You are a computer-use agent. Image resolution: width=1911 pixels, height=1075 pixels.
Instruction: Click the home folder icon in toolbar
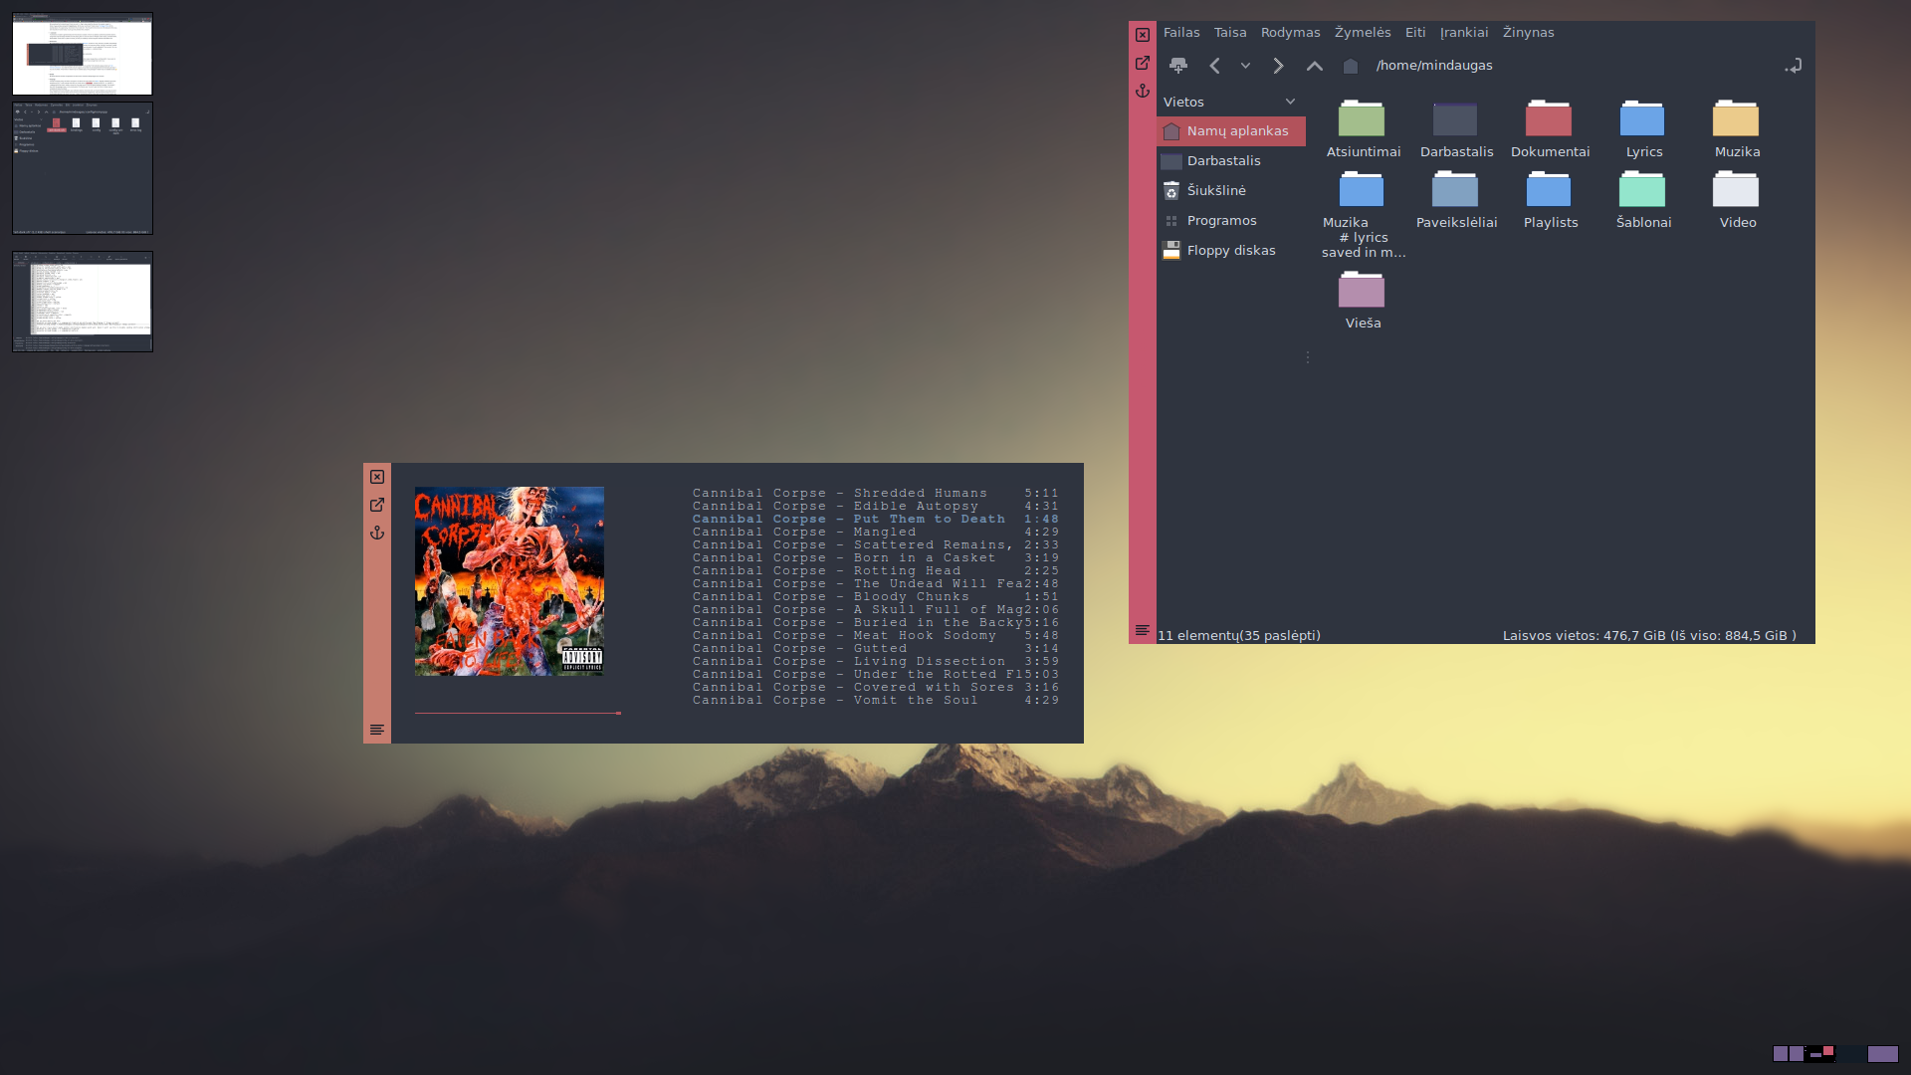point(1351,66)
